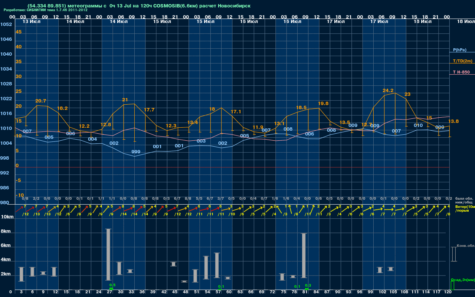Click the 12.2 temperature minimum label

(84, 126)
